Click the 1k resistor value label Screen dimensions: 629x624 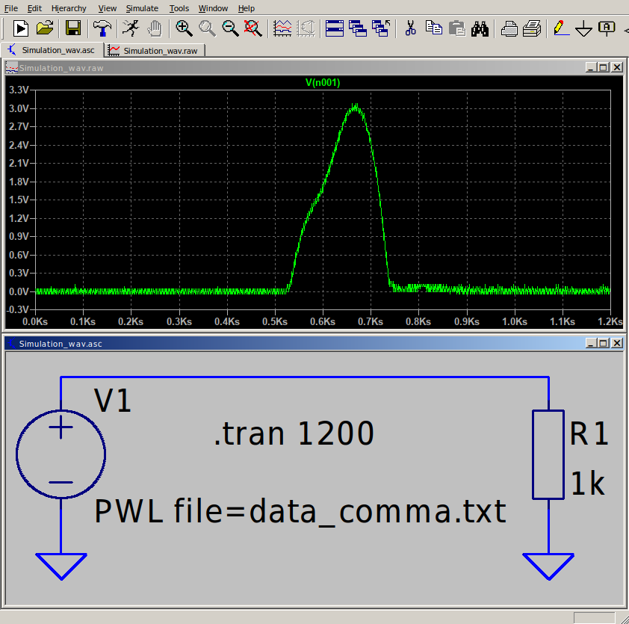coord(588,484)
